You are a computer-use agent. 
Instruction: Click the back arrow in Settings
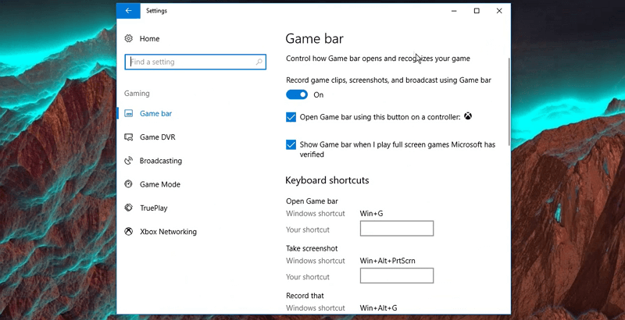[x=128, y=11]
